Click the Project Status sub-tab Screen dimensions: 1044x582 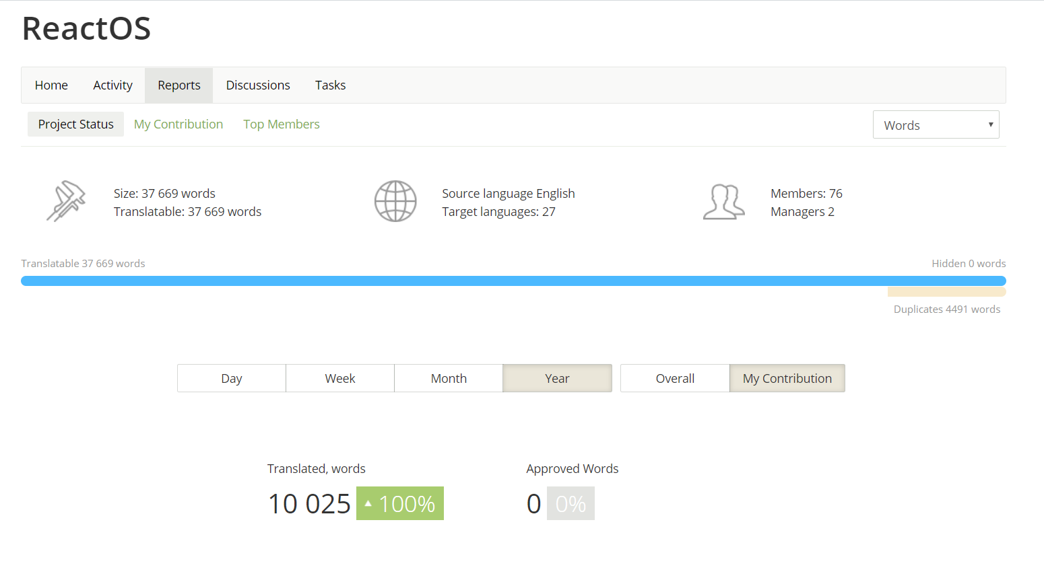pos(76,124)
